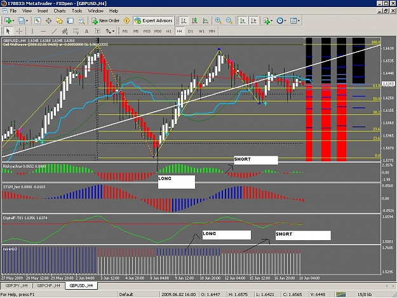Image resolution: width=397 pixels, height=298 pixels.
Task: Open the Data Window crosshair-target icon
Action: [48, 21]
